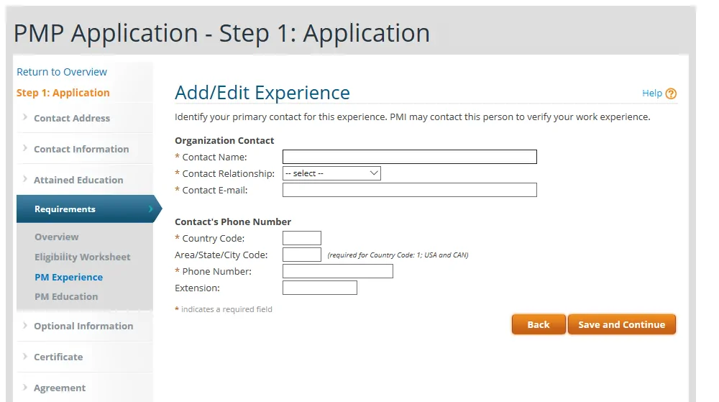The width and height of the screenshot is (719, 402).
Task: Expand the Contact Information section chevron
Action: [25, 149]
